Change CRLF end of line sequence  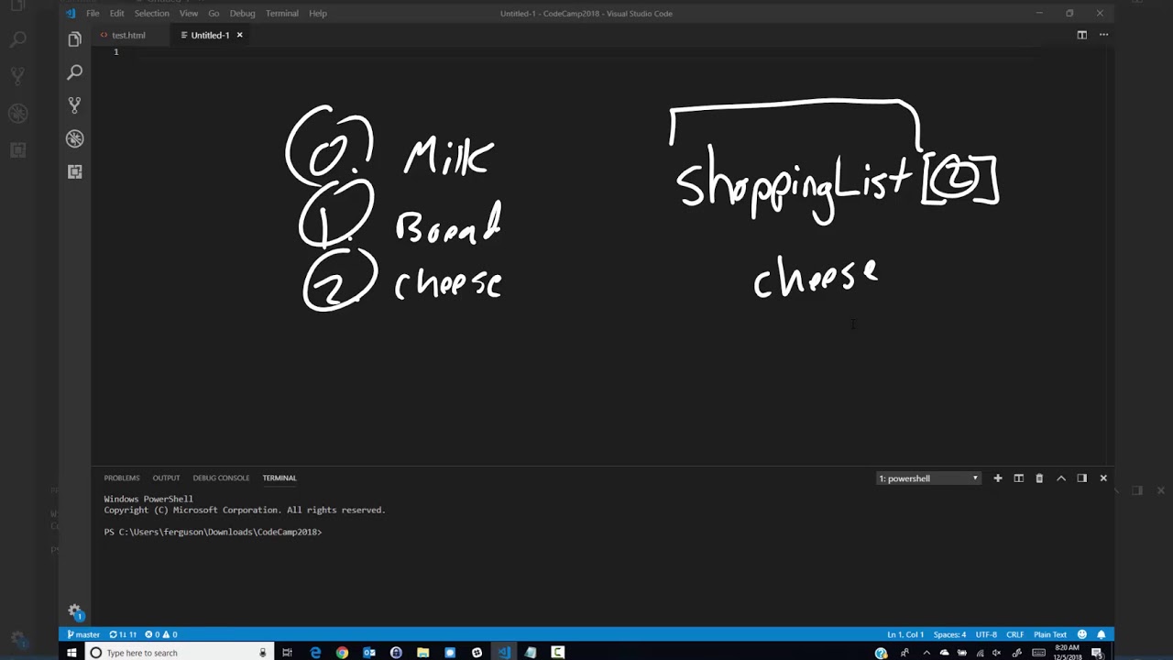click(1015, 634)
